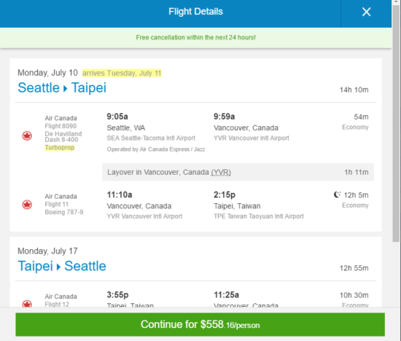This screenshot has width=401, height=341.
Task: Click SEA Seattle-Tacoma Intl Airport text
Action: tap(151, 138)
